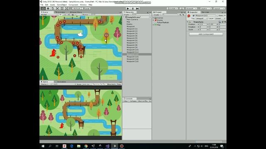266x149 pixels.
Task: Open the Collab dropdown
Action: pyautogui.click(x=172, y=8)
